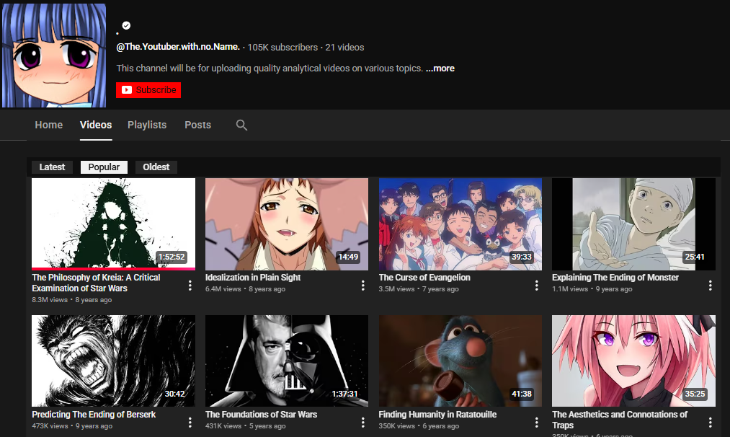Open The Foundations of Star Wars thumbnail
This screenshot has width=730, height=437.
point(287,361)
